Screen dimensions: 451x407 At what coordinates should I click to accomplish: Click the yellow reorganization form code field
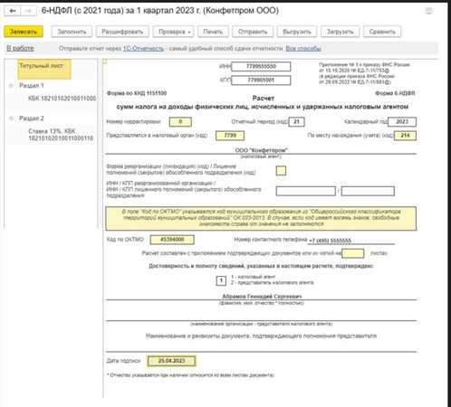281,171
